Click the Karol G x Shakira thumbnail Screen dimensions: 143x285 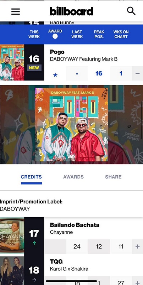(x=12, y=271)
